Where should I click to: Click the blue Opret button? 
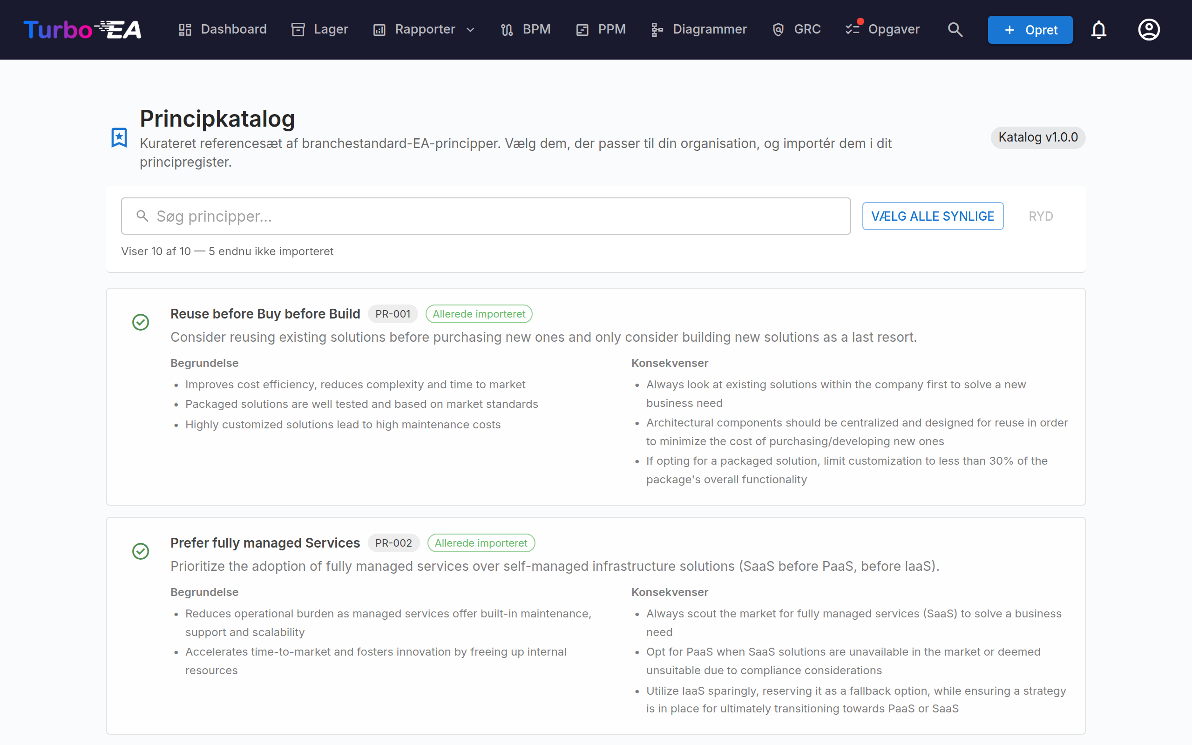1030,29
